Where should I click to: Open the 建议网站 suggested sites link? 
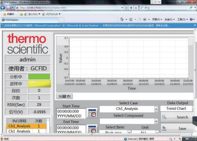(x=32, y=14)
